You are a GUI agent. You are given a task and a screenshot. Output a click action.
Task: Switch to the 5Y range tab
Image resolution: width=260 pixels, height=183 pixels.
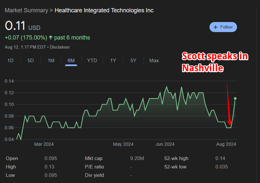(133, 61)
